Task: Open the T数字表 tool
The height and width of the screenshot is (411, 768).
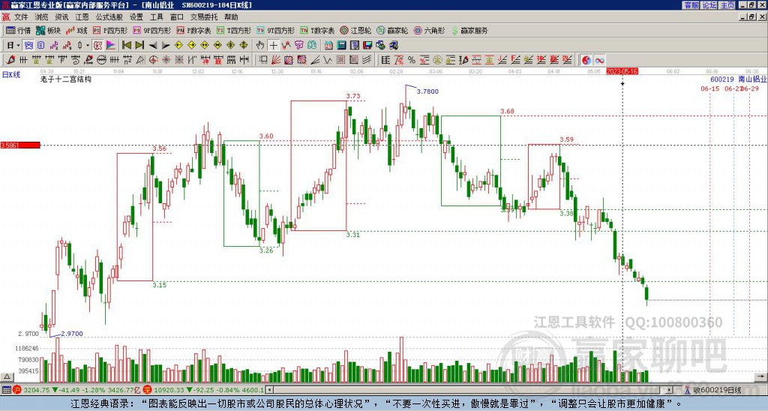Action: (x=317, y=30)
